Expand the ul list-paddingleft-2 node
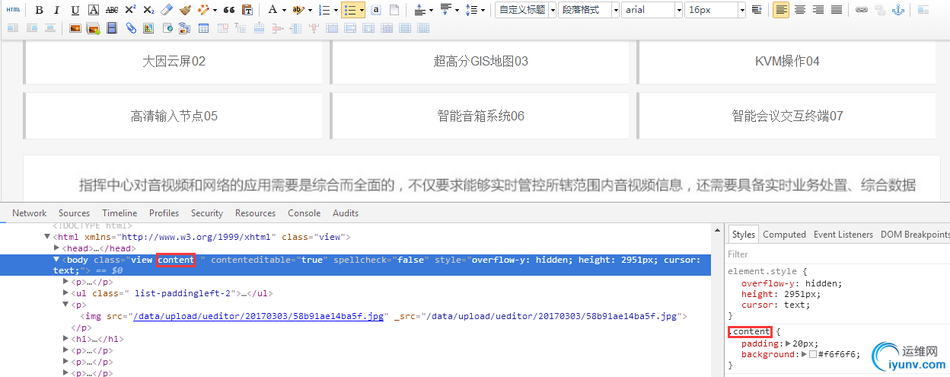This screenshot has width=950, height=377. pos(65,293)
